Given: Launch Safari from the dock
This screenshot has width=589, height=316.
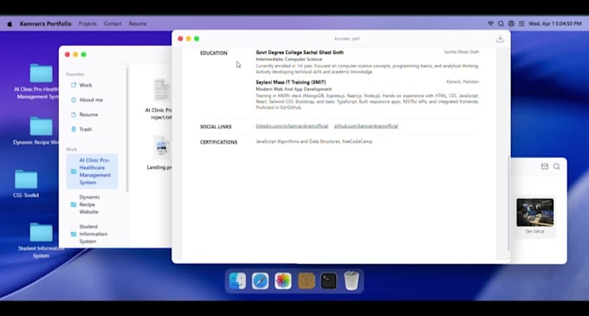Looking at the screenshot, I should [261, 281].
